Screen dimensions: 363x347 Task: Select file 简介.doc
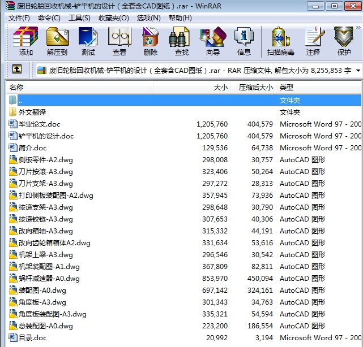(185, 148)
